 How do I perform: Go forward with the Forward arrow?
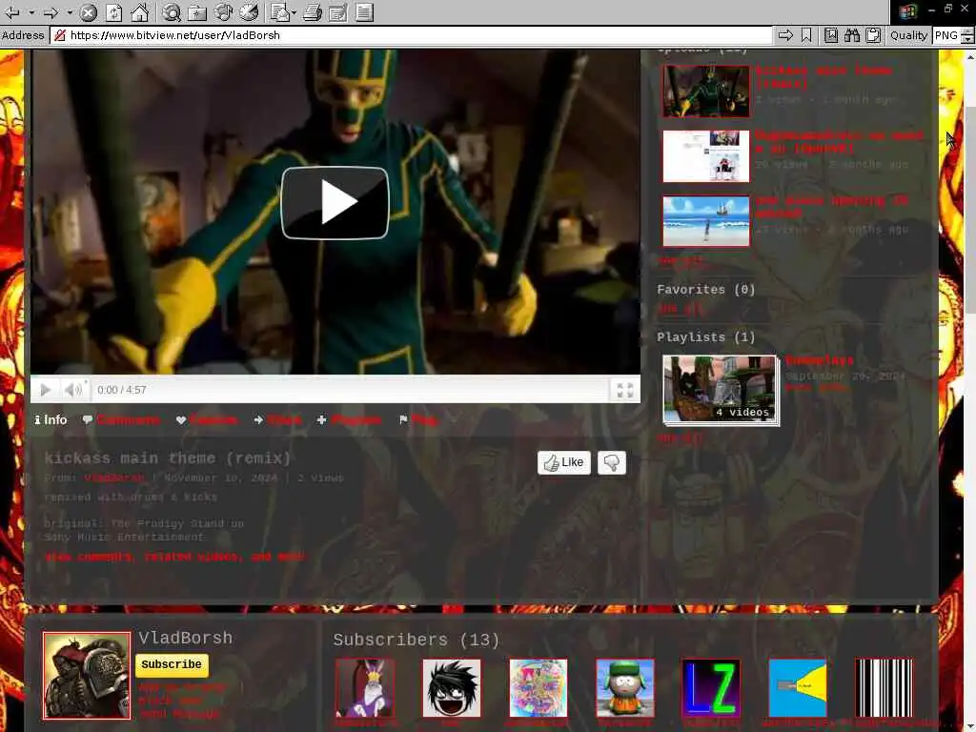(x=51, y=11)
